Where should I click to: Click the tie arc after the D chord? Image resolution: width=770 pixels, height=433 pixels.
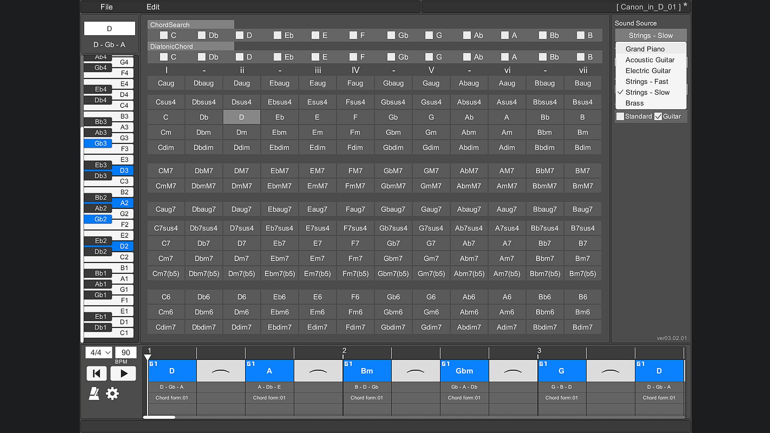(x=221, y=371)
